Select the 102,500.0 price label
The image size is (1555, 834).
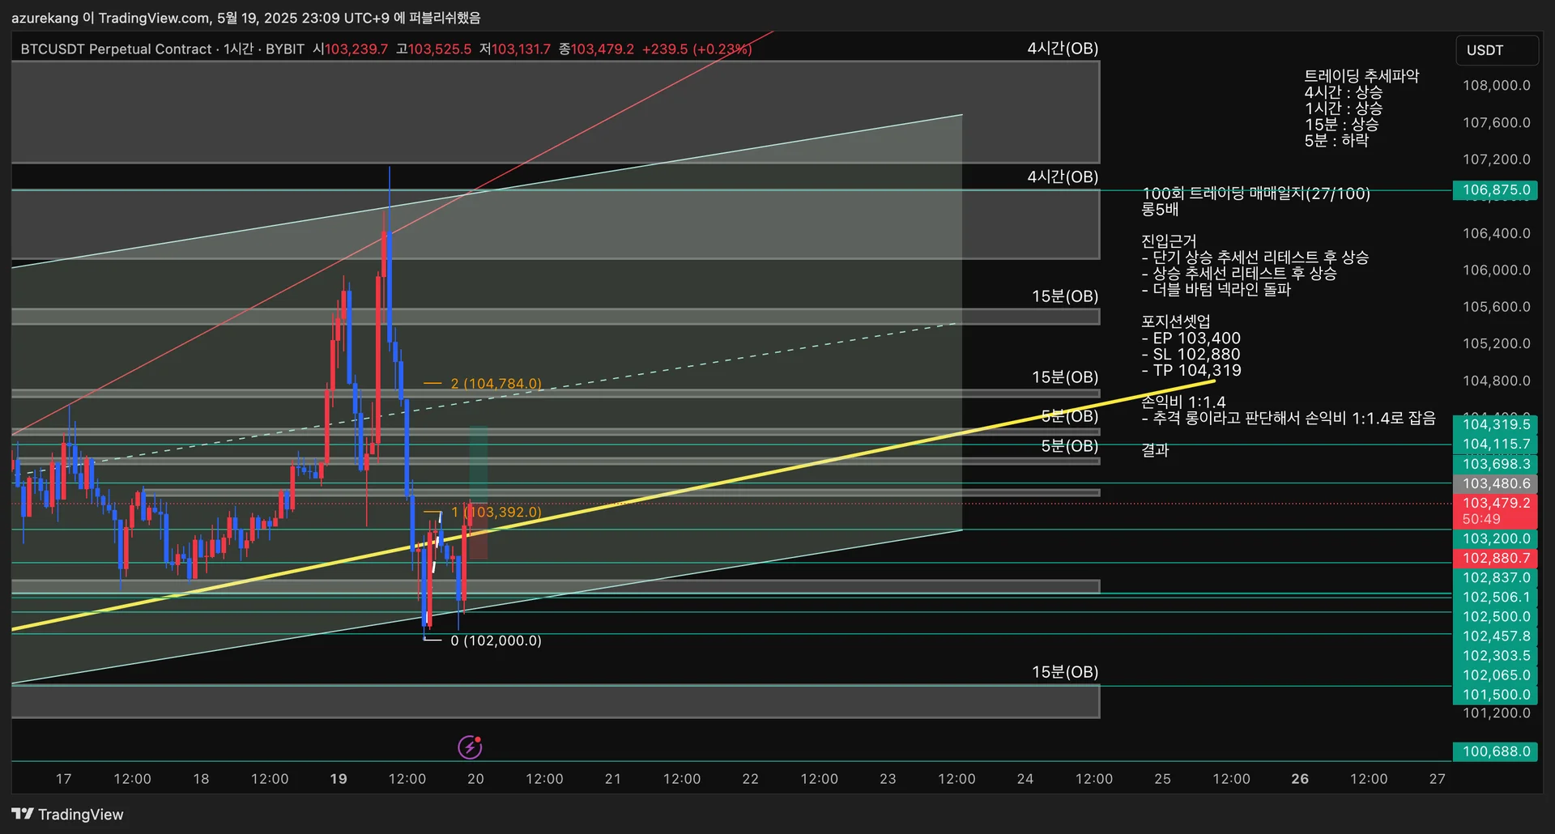[x=1495, y=616]
